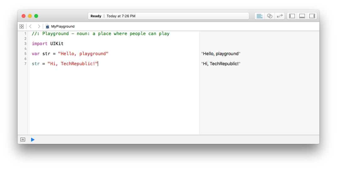The height and width of the screenshot is (169, 337).
Task: Click line number 1 in the gutter
Action: coord(25,34)
